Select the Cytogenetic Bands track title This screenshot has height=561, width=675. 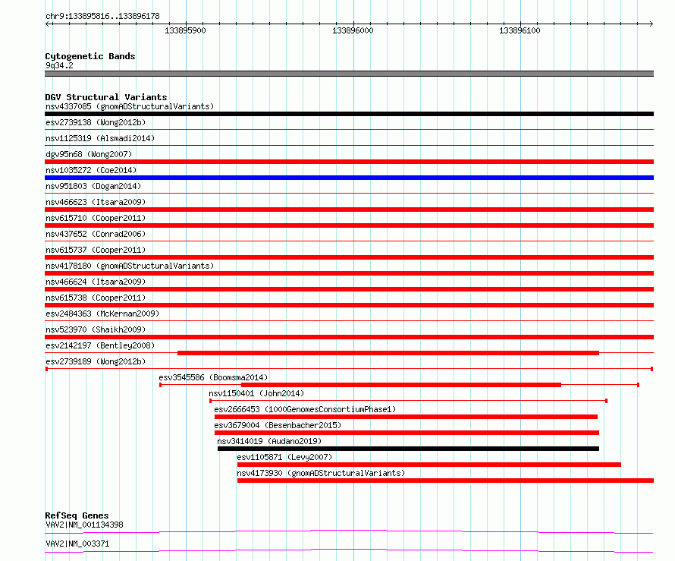tap(90, 56)
